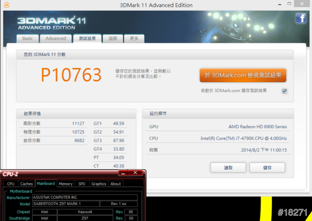Click the ASUSTeK COMPUTER INC. manufacturer field

click(85, 198)
